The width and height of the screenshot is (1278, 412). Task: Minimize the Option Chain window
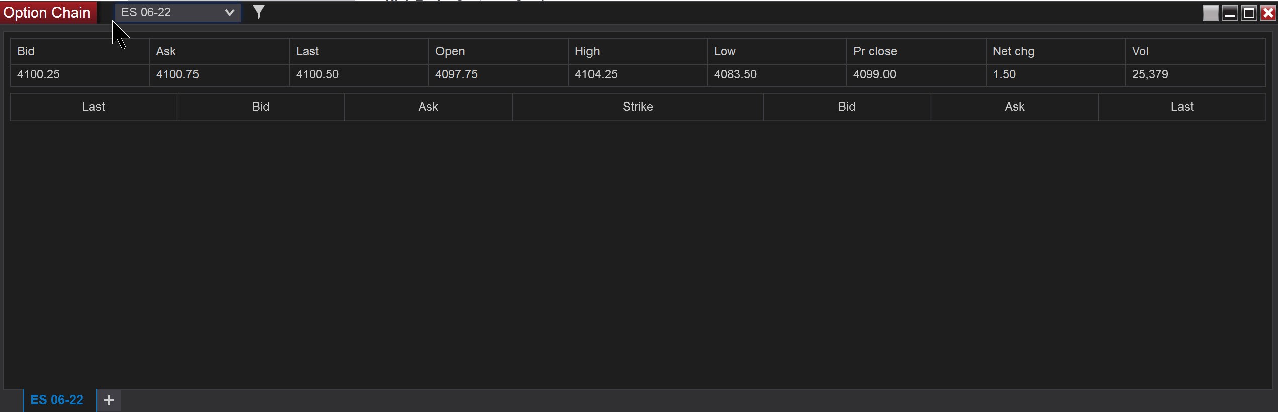pyautogui.click(x=1230, y=13)
